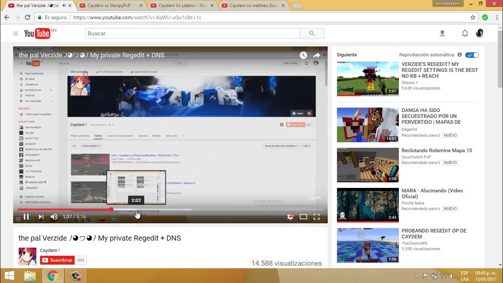Close the Caydem vs StimpyPvP tab

[141, 6]
